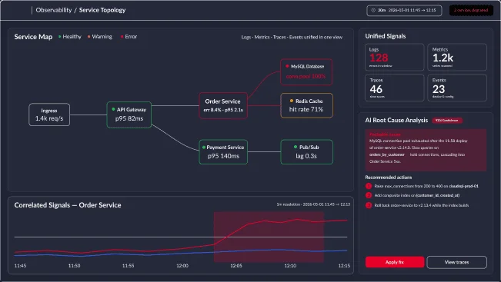This screenshot has height=282, width=501.
Task: Click the clock icon in time range selector
Action: (x=373, y=10)
